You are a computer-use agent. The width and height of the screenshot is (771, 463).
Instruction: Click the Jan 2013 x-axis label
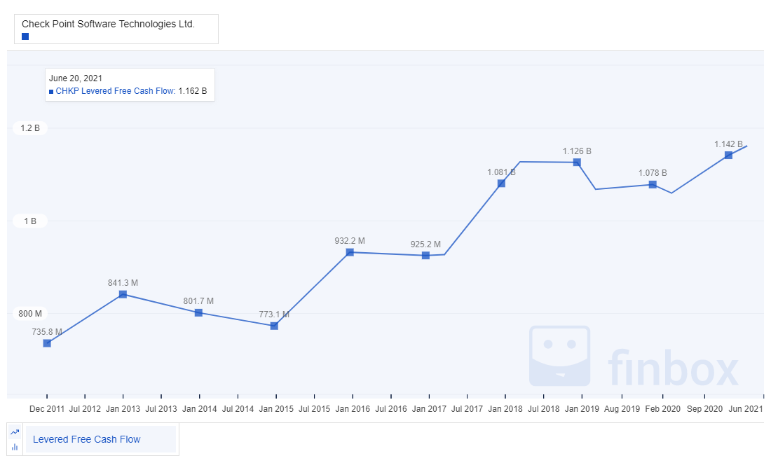point(123,409)
